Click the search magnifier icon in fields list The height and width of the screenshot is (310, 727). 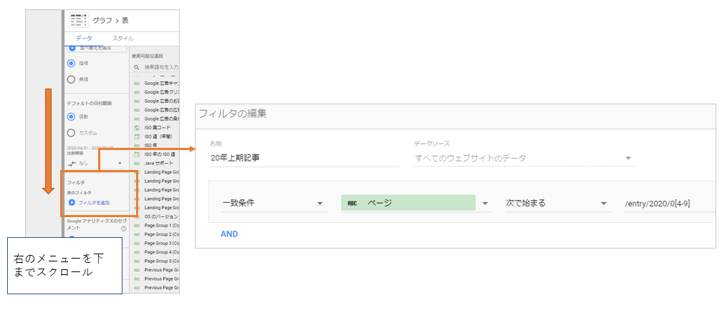[x=137, y=66]
